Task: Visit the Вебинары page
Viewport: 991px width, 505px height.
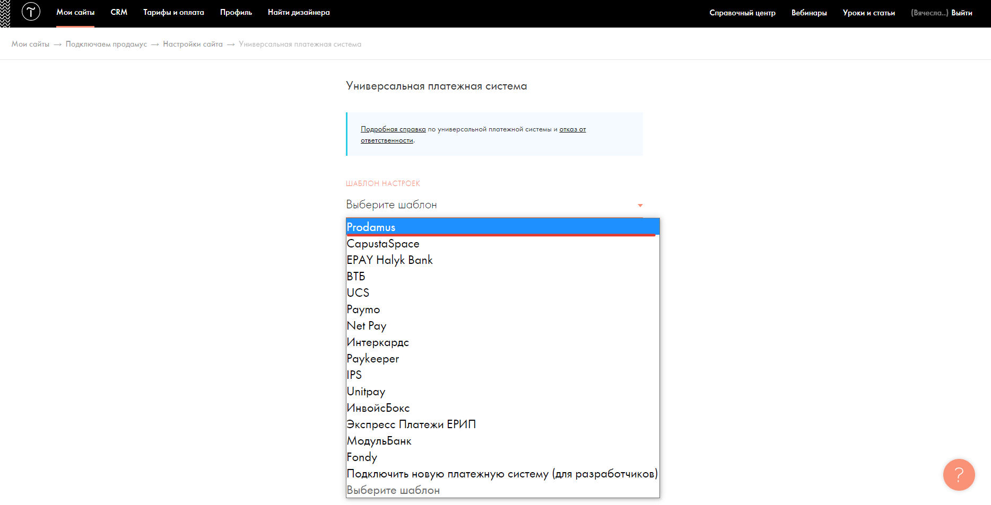Action: tap(809, 13)
